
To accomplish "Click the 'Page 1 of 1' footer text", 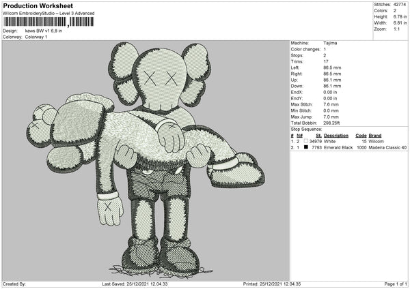I will [396, 284].
